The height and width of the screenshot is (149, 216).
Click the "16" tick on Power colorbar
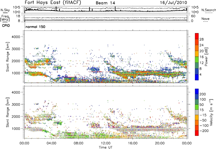201,57
